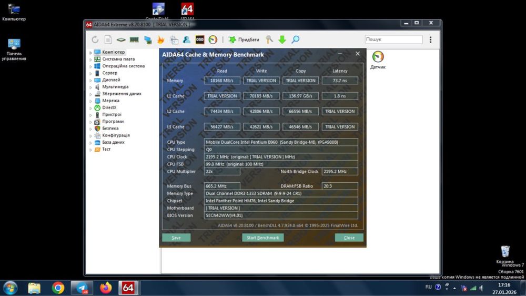Image resolution: width=526 pixels, height=296 pixels.
Task: Open the report wizard toolbar icon
Action: 174,40
